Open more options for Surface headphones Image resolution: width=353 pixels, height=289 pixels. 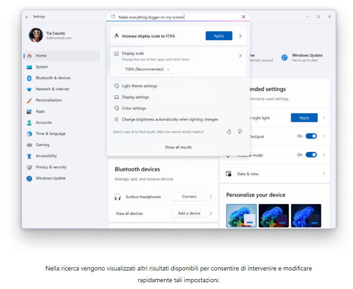tap(210, 197)
